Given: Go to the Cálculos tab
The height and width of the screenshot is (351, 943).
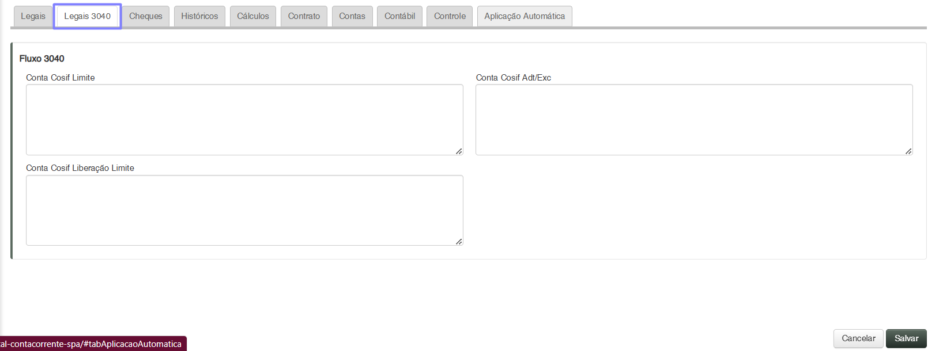Looking at the screenshot, I should pyautogui.click(x=253, y=16).
